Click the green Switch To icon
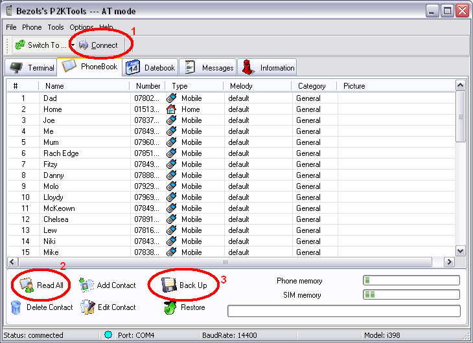Image resolution: width=473 pixels, height=343 pixels. coord(20,45)
